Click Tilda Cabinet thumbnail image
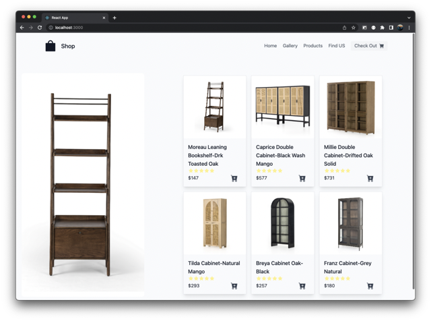Screen dimensions: 431x321 click(x=215, y=223)
